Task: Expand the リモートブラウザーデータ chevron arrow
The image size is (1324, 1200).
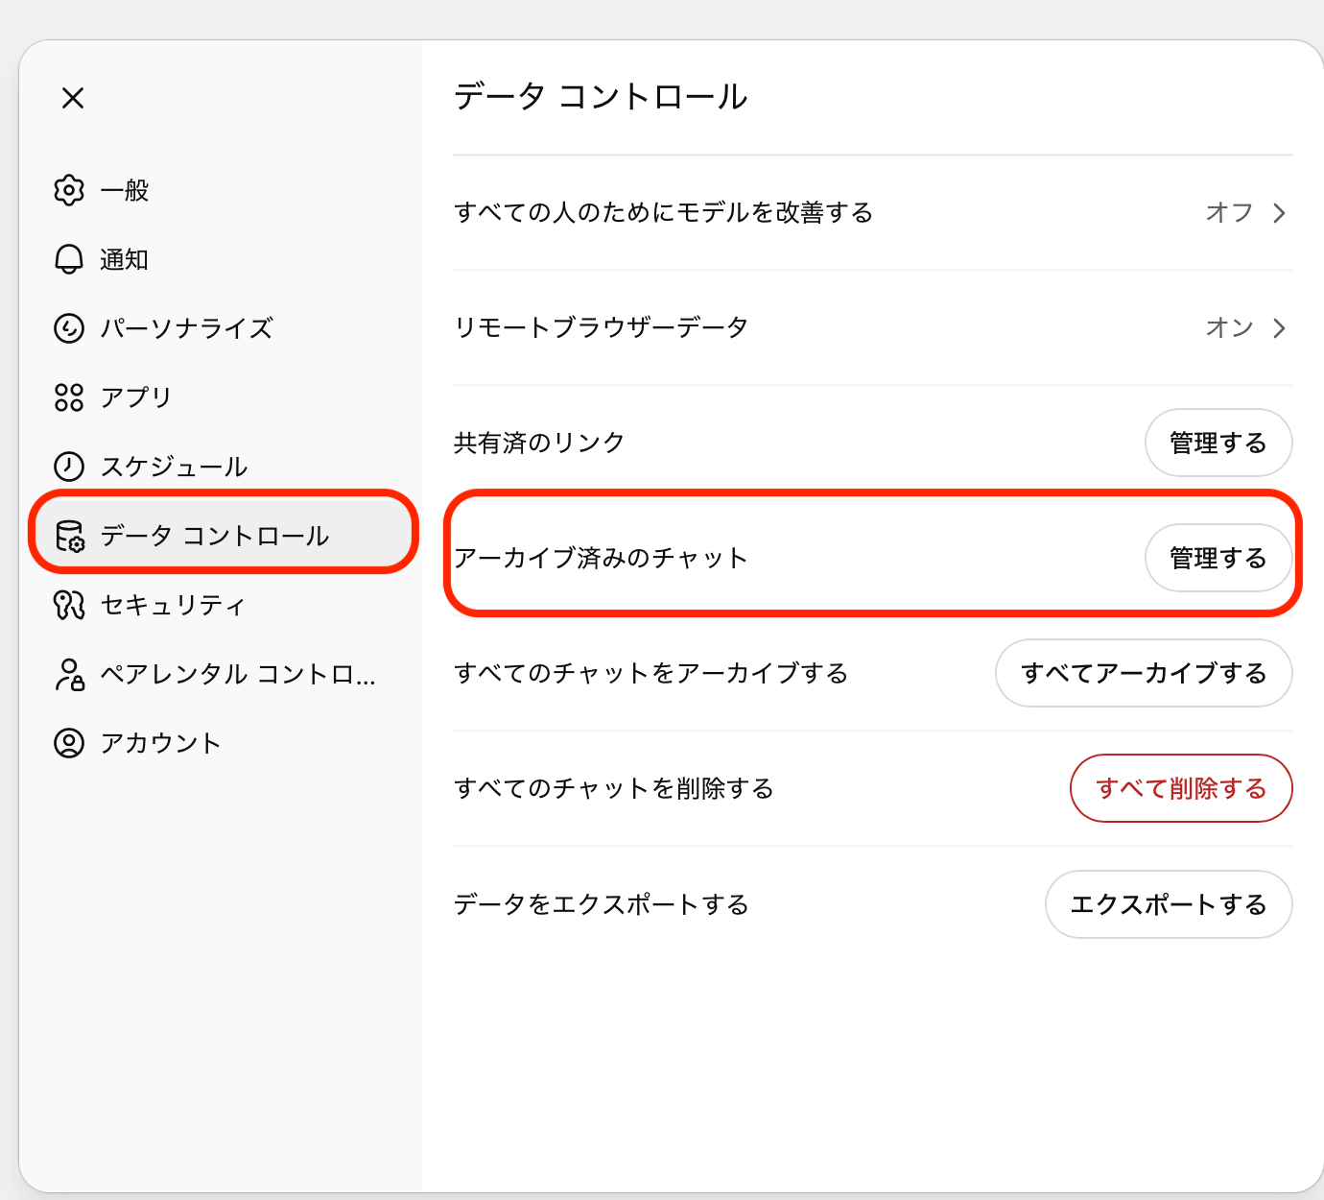Action: 1279,328
